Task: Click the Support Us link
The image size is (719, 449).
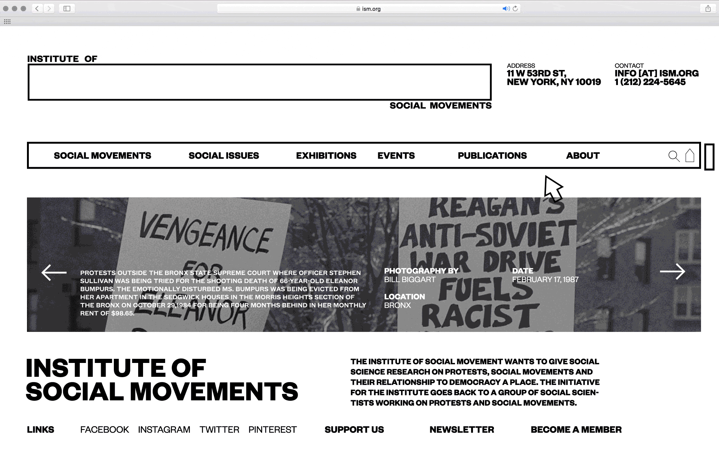Action: (x=354, y=430)
